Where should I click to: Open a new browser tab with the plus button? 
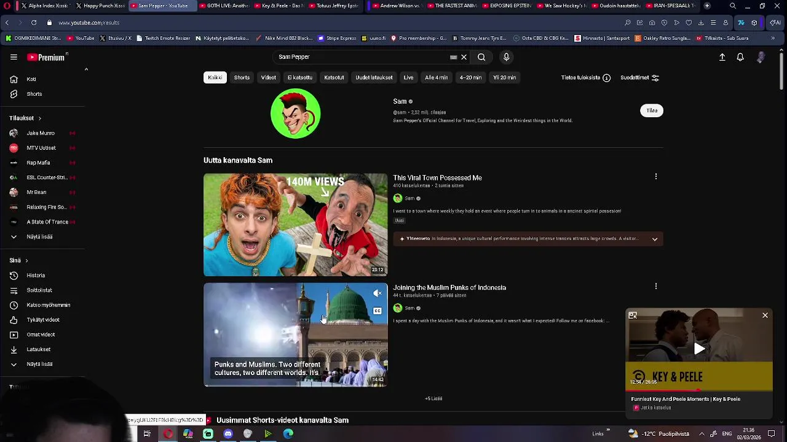point(707,6)
